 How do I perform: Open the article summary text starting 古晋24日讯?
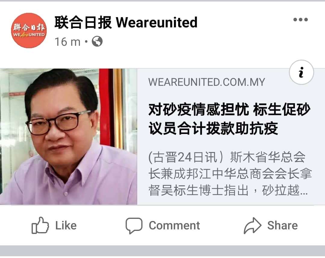click(x=230, y=174)
